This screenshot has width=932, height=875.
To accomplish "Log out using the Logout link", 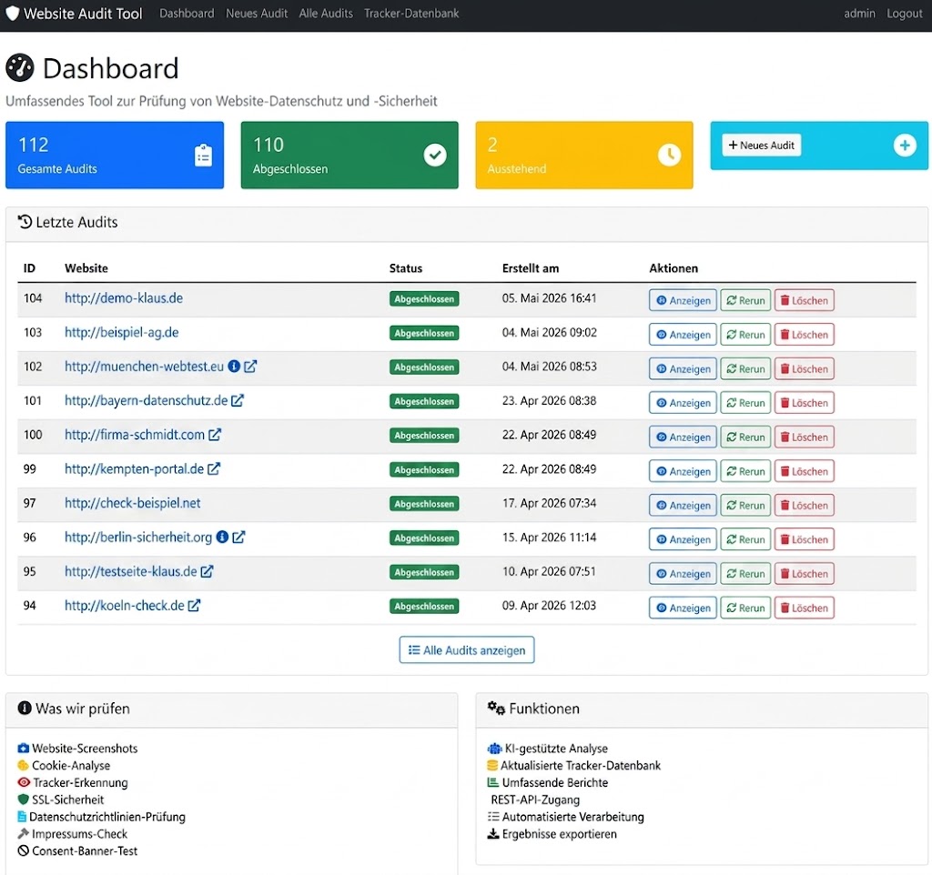I will pyautogui.click(x=904, y=14).
